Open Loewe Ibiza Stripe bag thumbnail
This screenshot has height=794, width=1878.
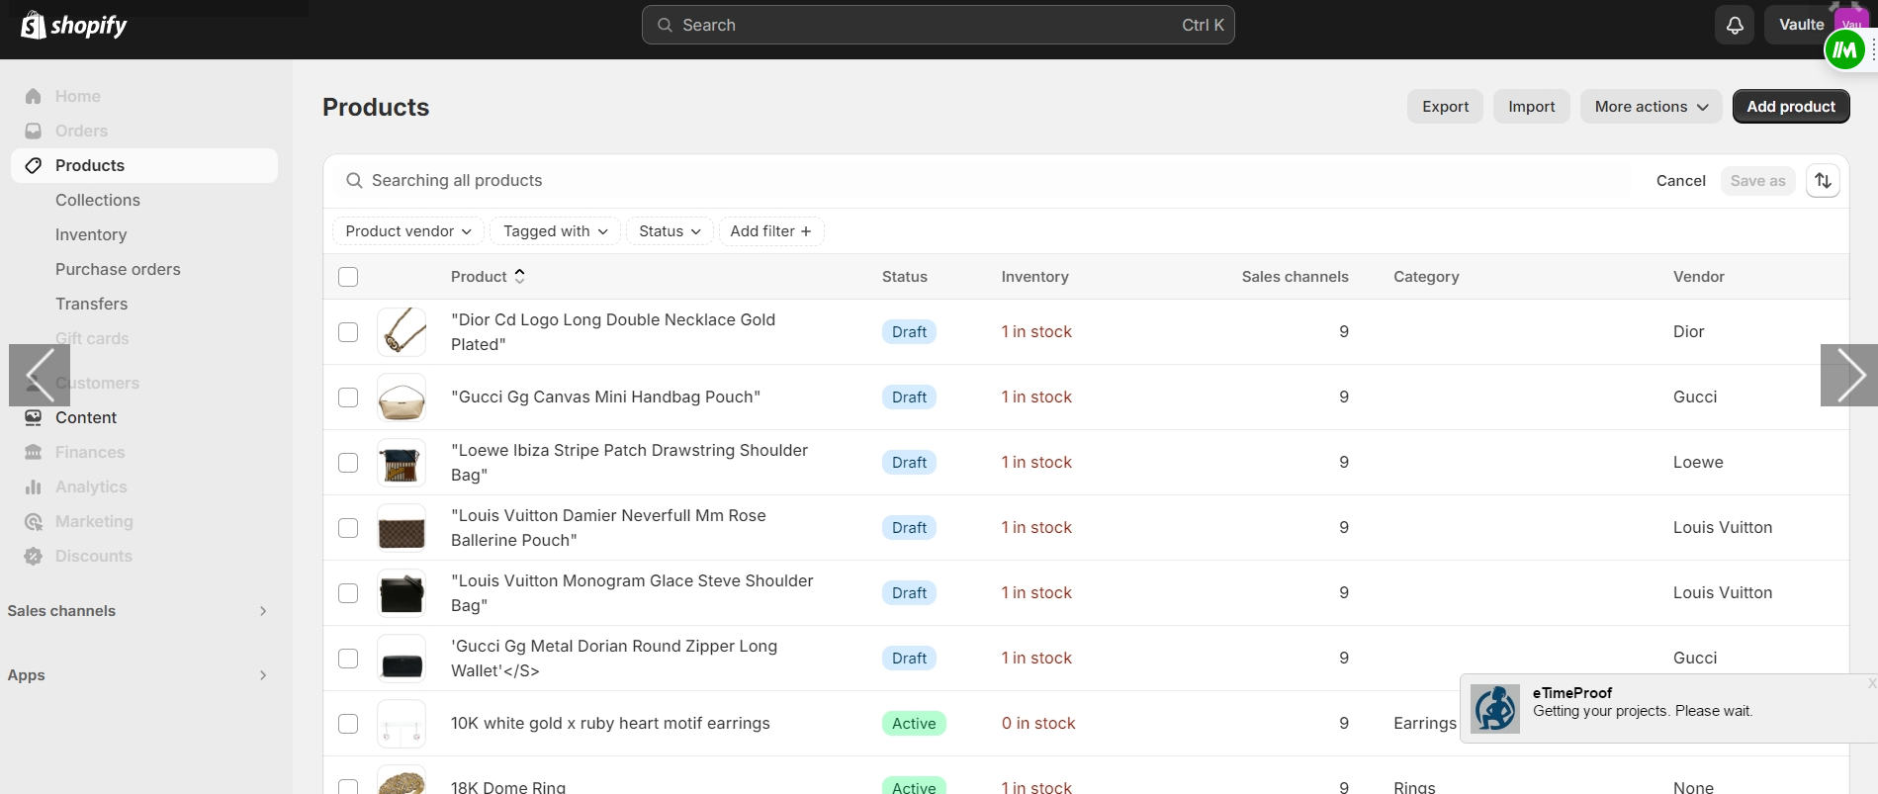pos(402,462)
